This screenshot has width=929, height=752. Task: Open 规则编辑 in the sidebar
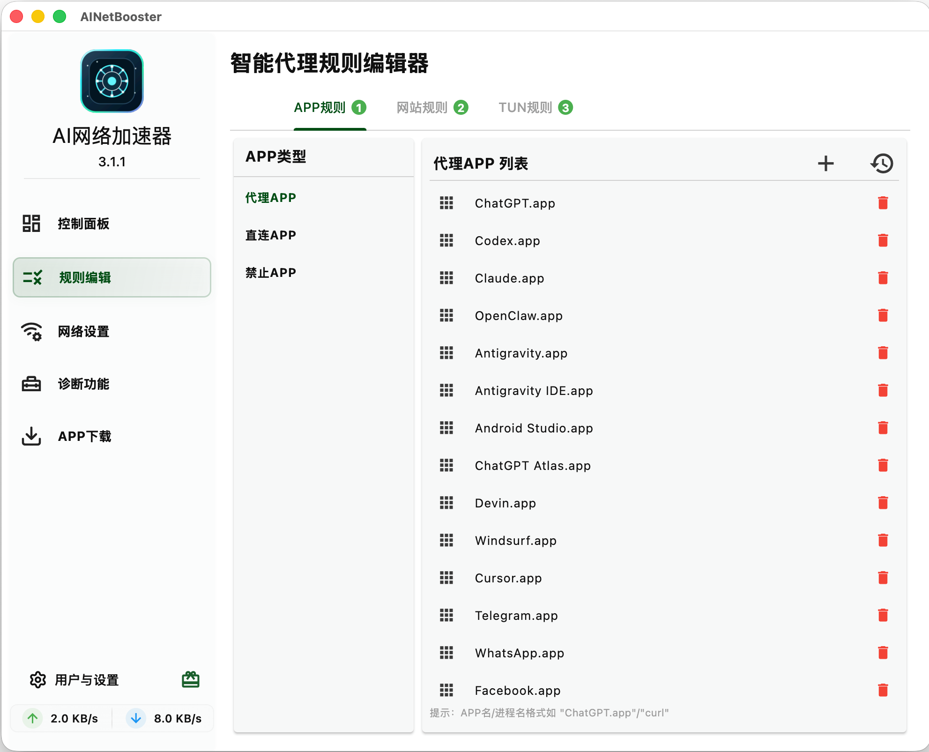tap(111, 277)
